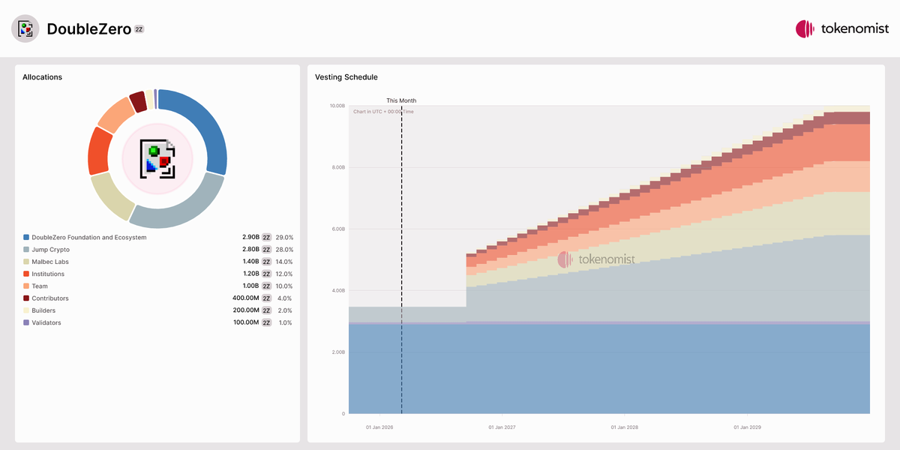
Task: Click the Validators purple color swatch
Action: click(x=26, y=322)
